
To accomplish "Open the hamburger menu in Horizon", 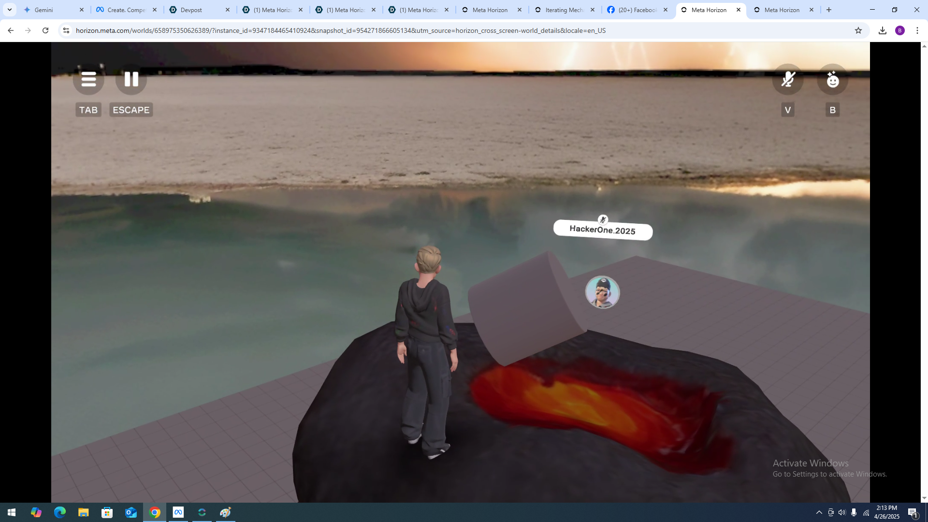I will point(88,79).
